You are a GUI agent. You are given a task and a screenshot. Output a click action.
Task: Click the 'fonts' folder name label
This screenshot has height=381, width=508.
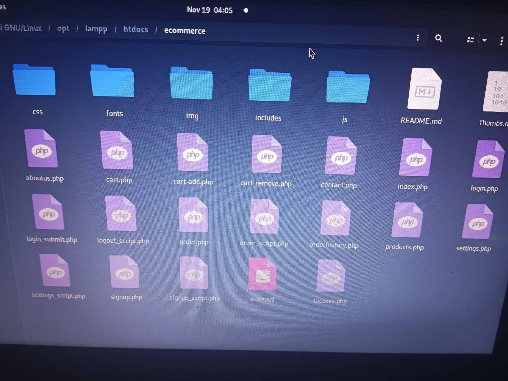(115, 113)
